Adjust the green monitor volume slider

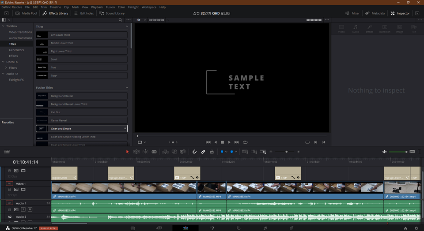(x=398, y=152)
